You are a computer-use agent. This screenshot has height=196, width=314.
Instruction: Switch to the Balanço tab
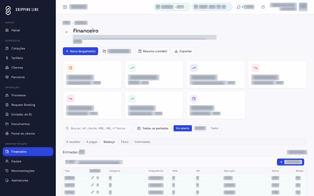click(x=109, y=142)
